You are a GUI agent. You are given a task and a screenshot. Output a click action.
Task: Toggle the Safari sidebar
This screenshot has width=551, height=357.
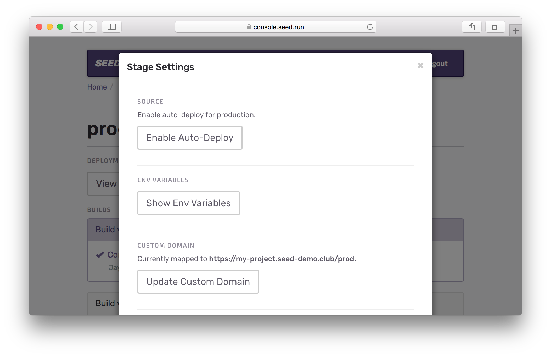coord(111,26)
